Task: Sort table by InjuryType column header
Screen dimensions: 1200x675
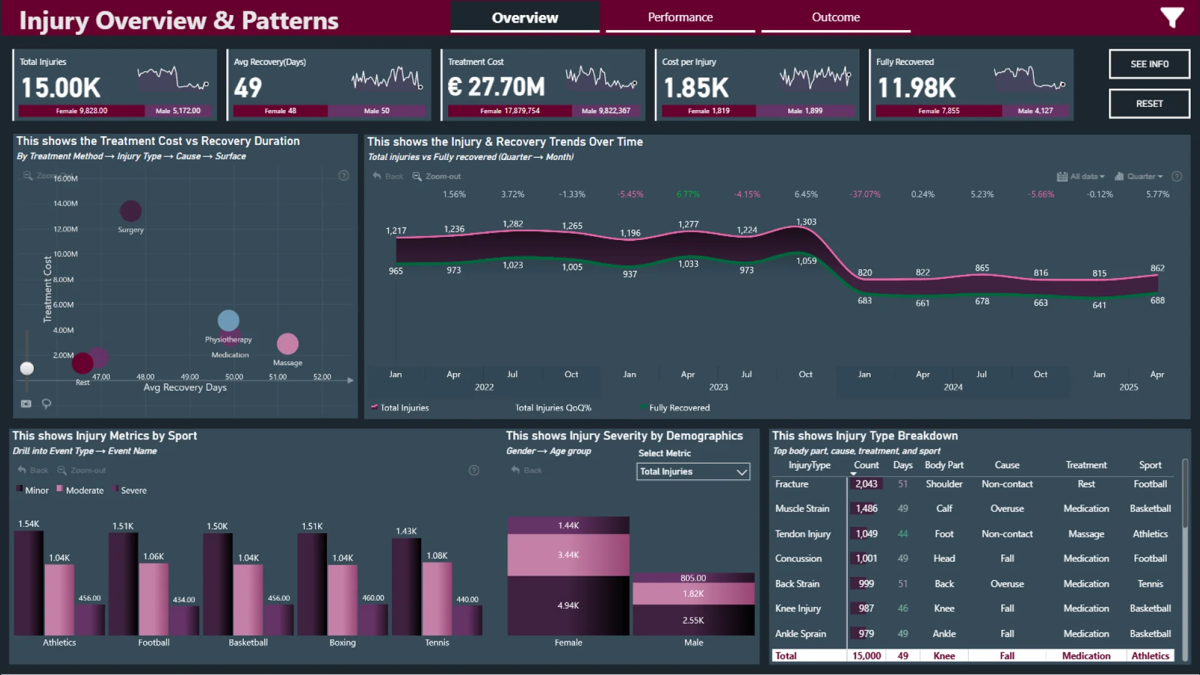Action: tap(809, 465)
